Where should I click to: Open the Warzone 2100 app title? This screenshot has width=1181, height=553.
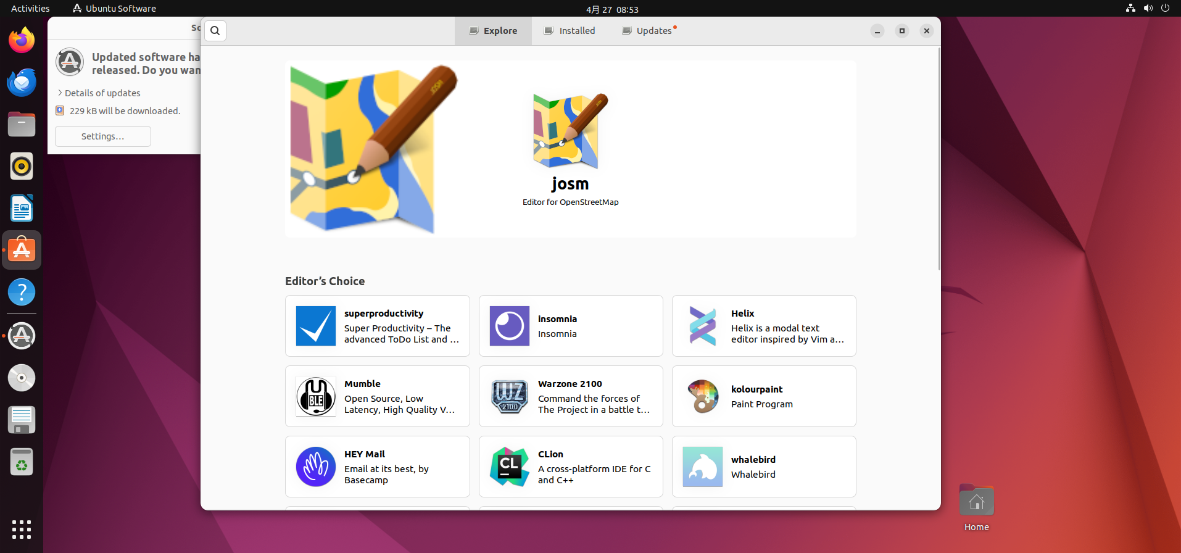click(x=570, y=384)
